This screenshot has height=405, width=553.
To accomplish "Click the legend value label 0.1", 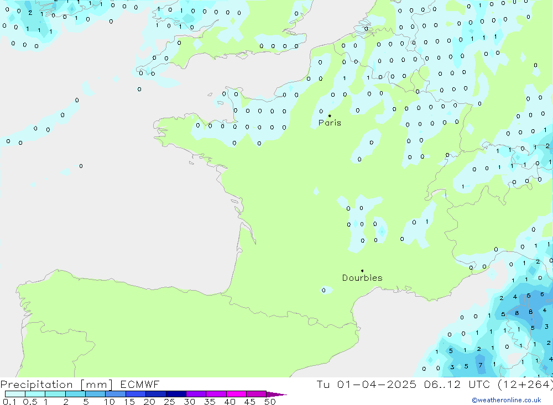I will (x=9, y=402).
